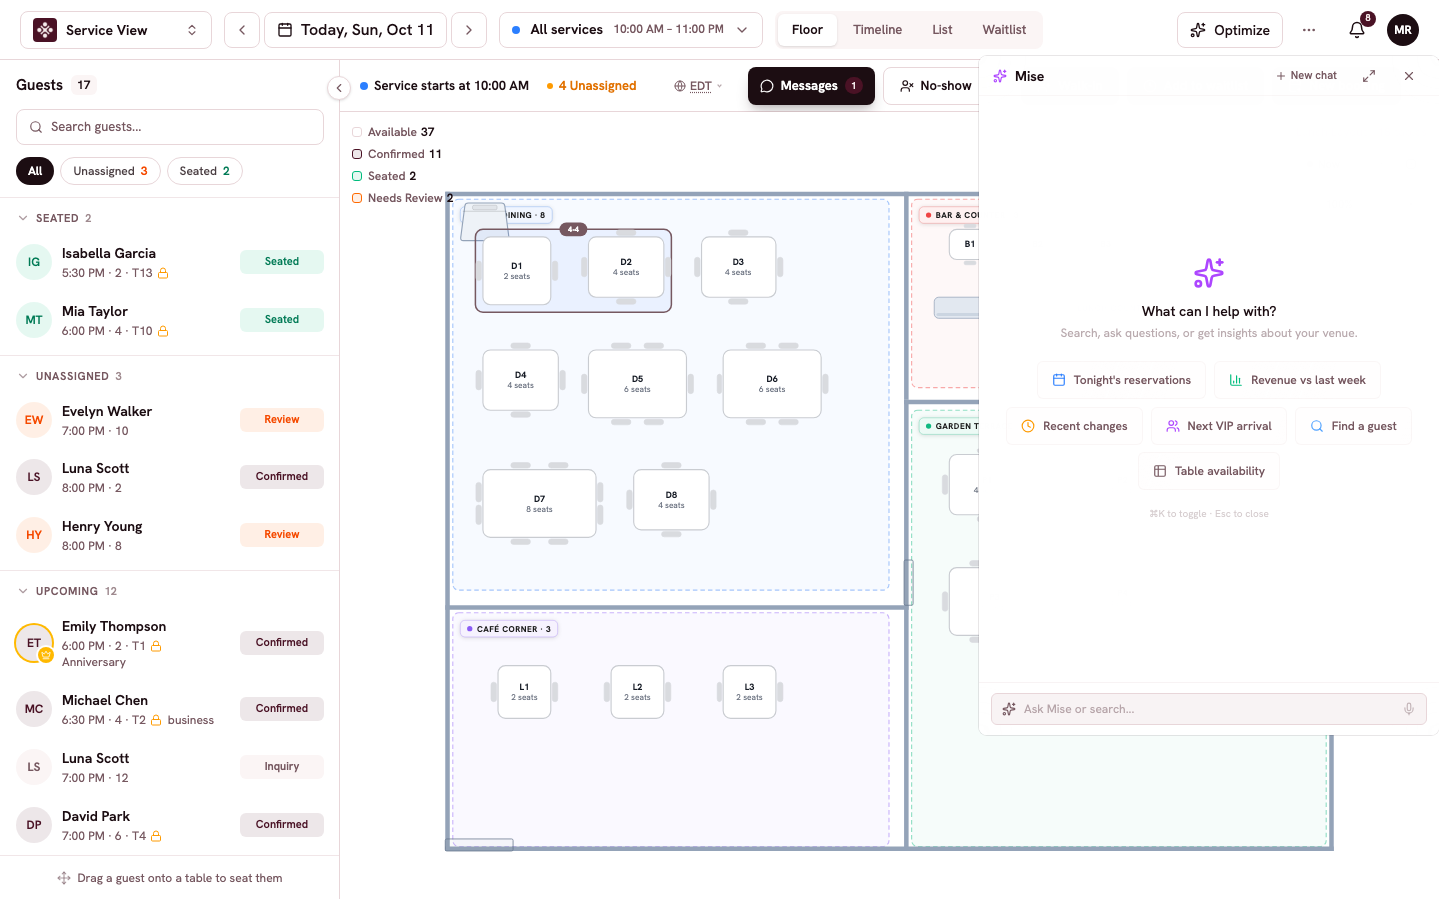Select table L2 in Café Corner
Screen dimensions: 1439x899
pos(637,692)
